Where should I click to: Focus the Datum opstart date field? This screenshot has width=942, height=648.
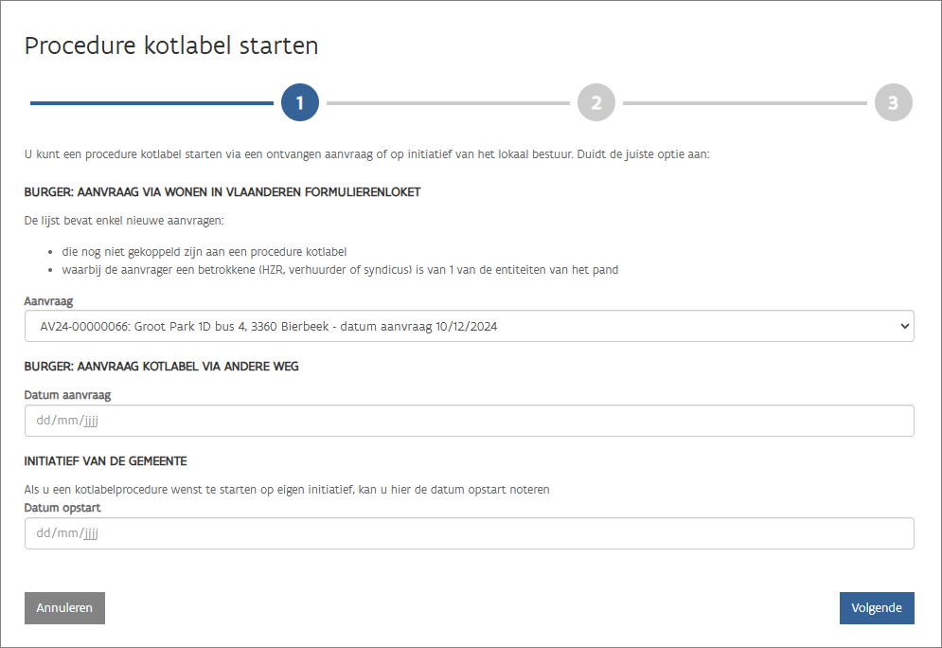click(x=469, y=533)
